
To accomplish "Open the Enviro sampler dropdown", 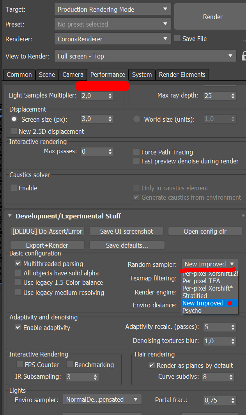I will 102,399.
